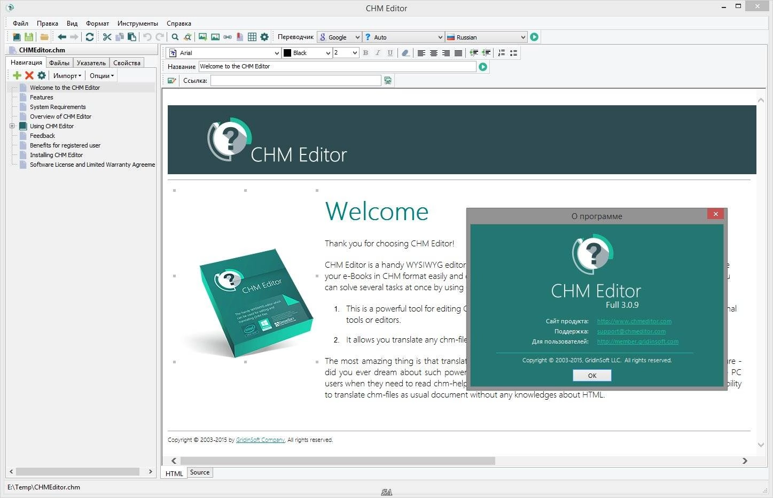Screen dimensions: 773x498
Task: Center-align the text
Action: (434, 53)
